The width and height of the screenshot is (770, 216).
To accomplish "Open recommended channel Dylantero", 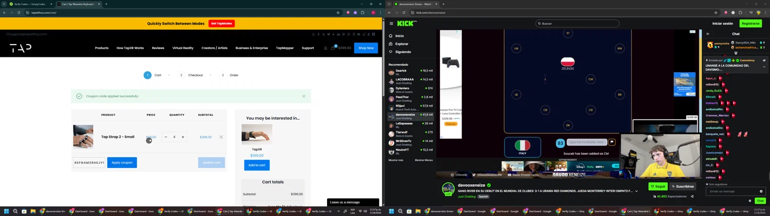I will pyautogui.click(x=411, y=90).
